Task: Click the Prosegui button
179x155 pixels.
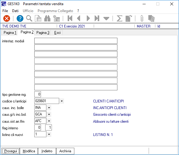Action: pyautogui.click(x=11, y=151)
